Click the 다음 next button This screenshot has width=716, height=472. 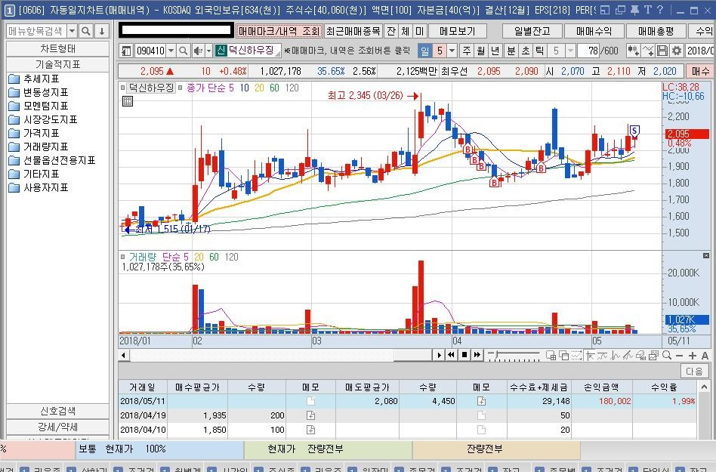tap(694, 371)
